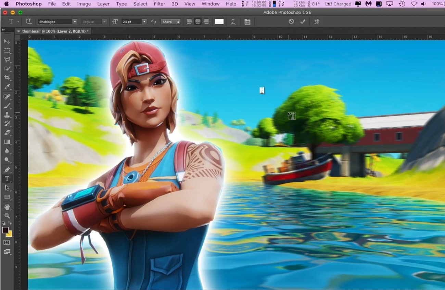
Task: Open the Help menu
Action: (231, 4)
